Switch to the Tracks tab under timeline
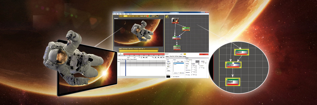Image resolution: width=317 pixels, height=105 pixels. click(x=119, y=59)
